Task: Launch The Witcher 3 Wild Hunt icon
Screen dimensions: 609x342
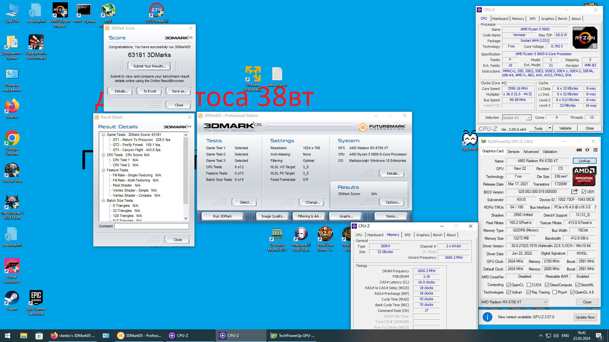Action: coord(12,207)
